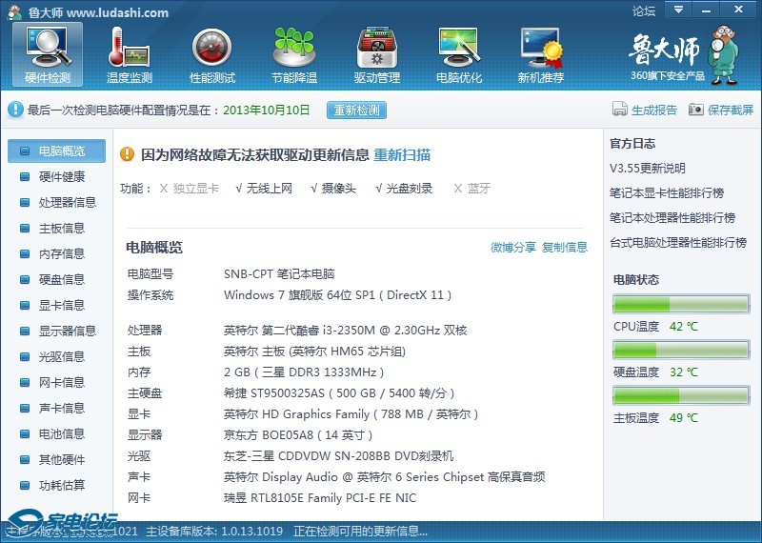Click the CPU温度 temperature progress bar
Screen dimensions: 762x543
[x=680, y=305]
